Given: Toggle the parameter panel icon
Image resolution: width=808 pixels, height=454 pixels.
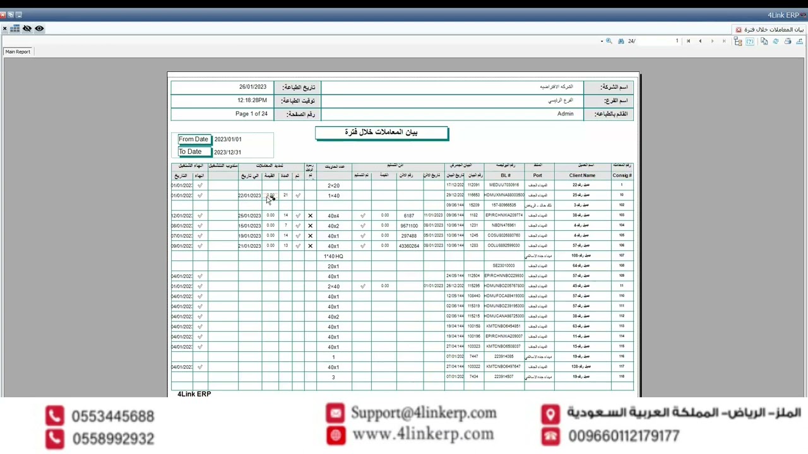Looking at the screenshot, I should pos(750,41).
